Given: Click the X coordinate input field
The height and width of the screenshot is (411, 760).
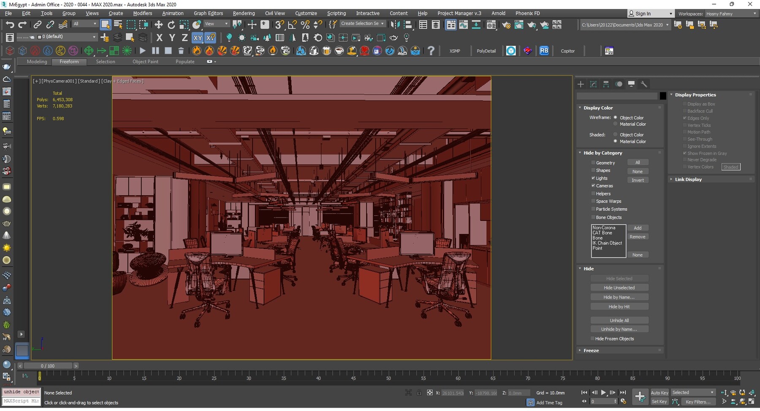Looking at the screenshot, I should click(x=452, y=392).
